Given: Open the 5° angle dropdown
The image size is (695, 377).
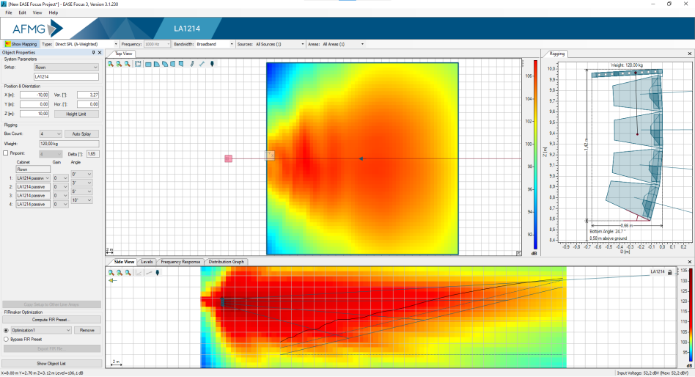Looking at the screenshot, I should pyautogui.click(x=82, y=191).
